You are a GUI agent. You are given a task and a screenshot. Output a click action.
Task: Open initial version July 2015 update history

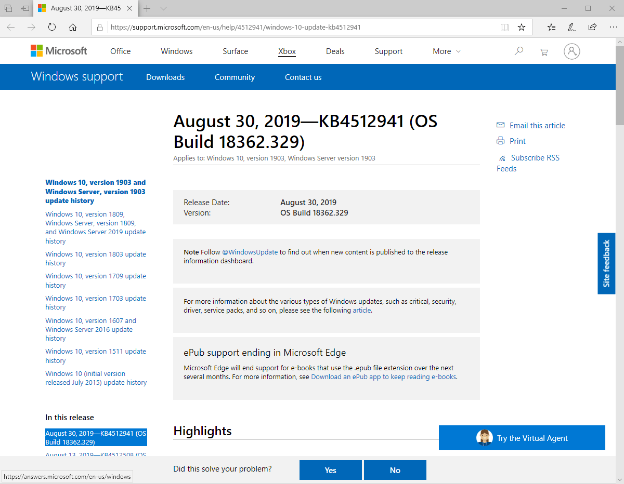[x=96, y=378]
